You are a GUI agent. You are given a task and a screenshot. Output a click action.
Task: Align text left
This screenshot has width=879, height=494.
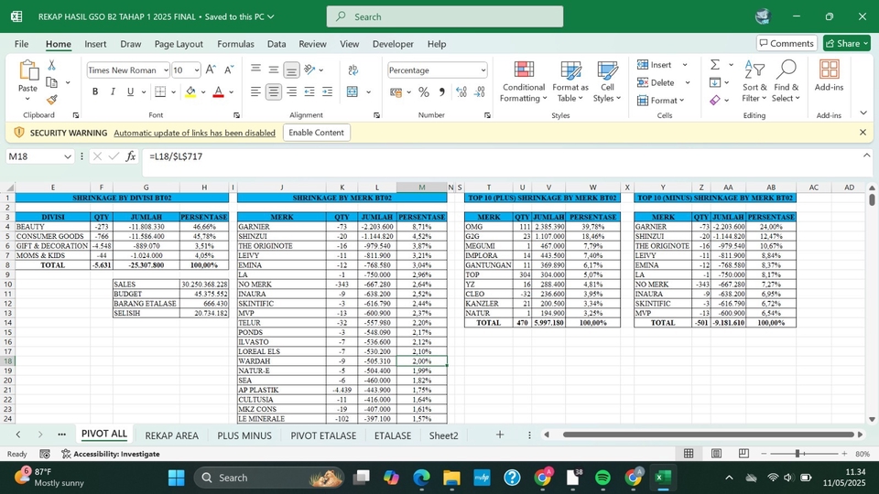pyautogui.click(x=255, y=91)
